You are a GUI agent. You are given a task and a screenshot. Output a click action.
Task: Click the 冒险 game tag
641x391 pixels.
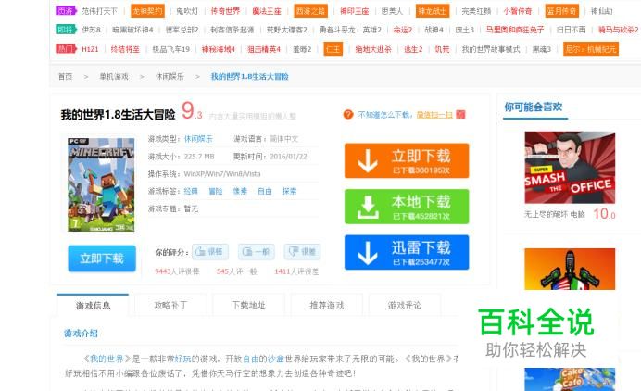216,191
